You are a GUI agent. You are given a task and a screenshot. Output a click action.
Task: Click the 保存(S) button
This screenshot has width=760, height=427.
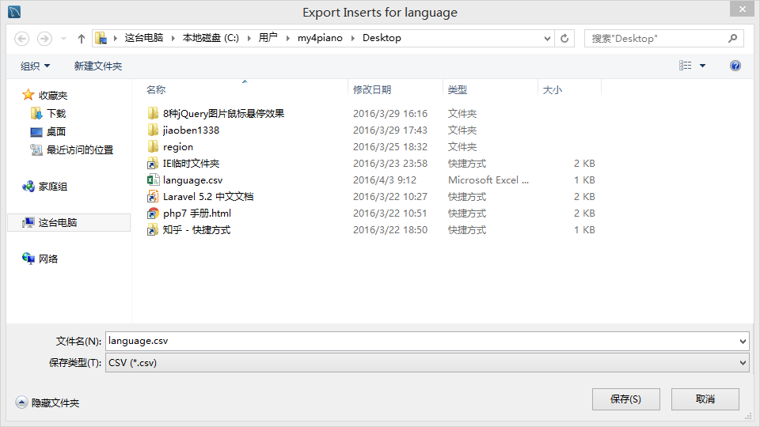(x=625, y=399)
